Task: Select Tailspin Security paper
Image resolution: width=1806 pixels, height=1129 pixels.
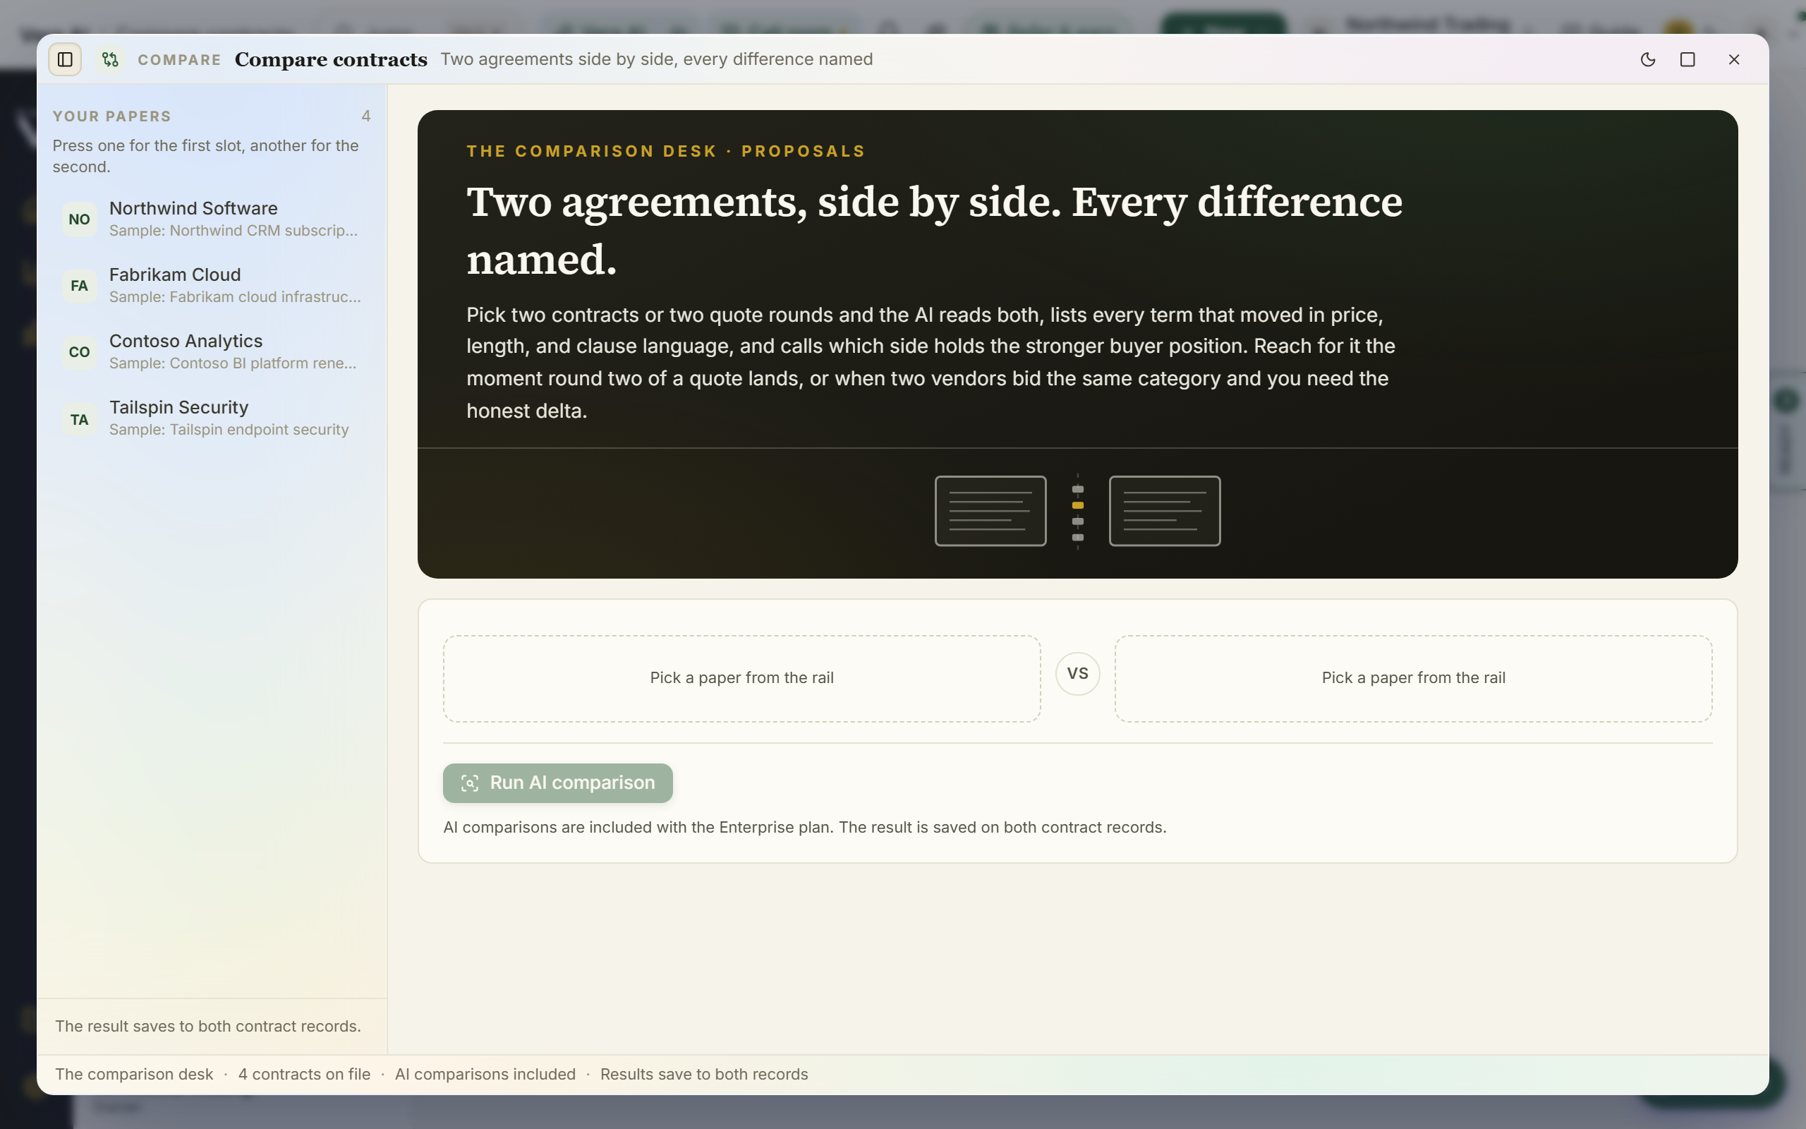Action: (x=212, y=418)
